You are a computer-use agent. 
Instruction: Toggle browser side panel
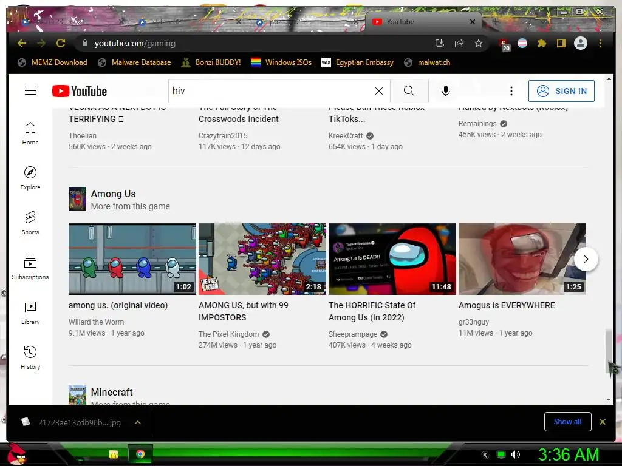tap(561, 43)
